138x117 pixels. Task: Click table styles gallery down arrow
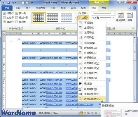click(75, 18)
